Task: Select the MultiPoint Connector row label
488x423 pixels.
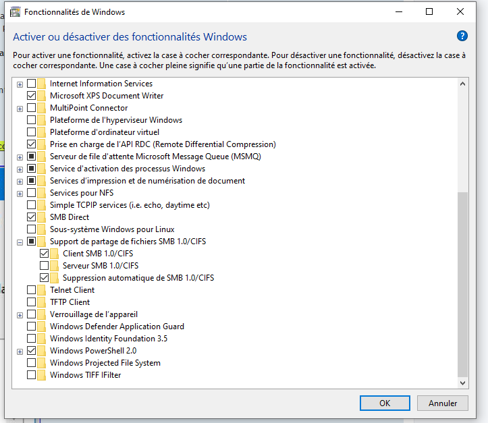Action: [x=88, y=108]
